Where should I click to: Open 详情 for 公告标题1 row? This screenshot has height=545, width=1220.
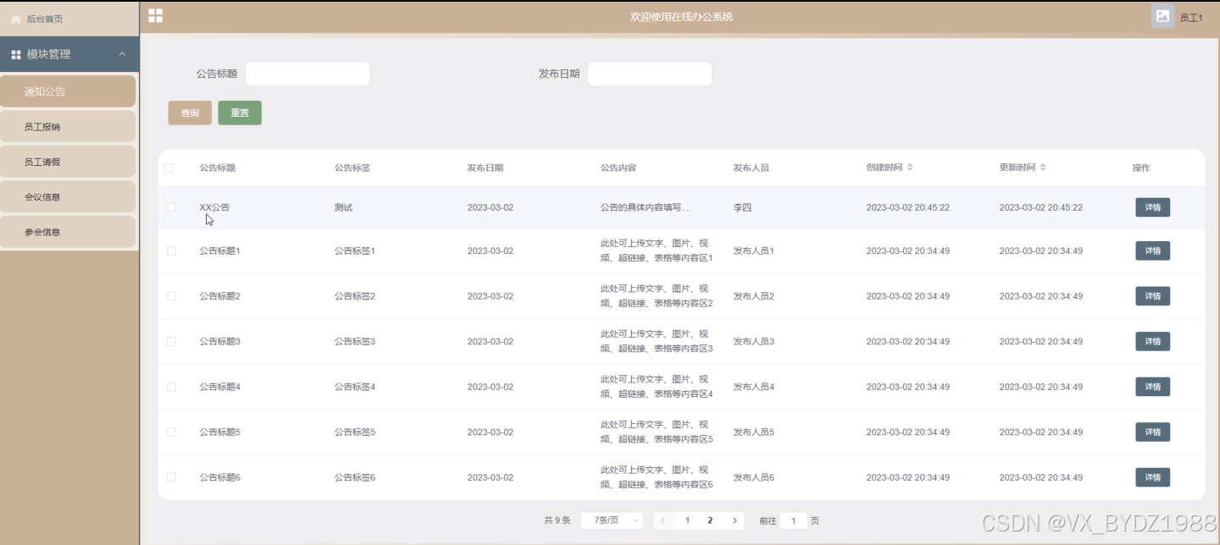point(1152,250)
